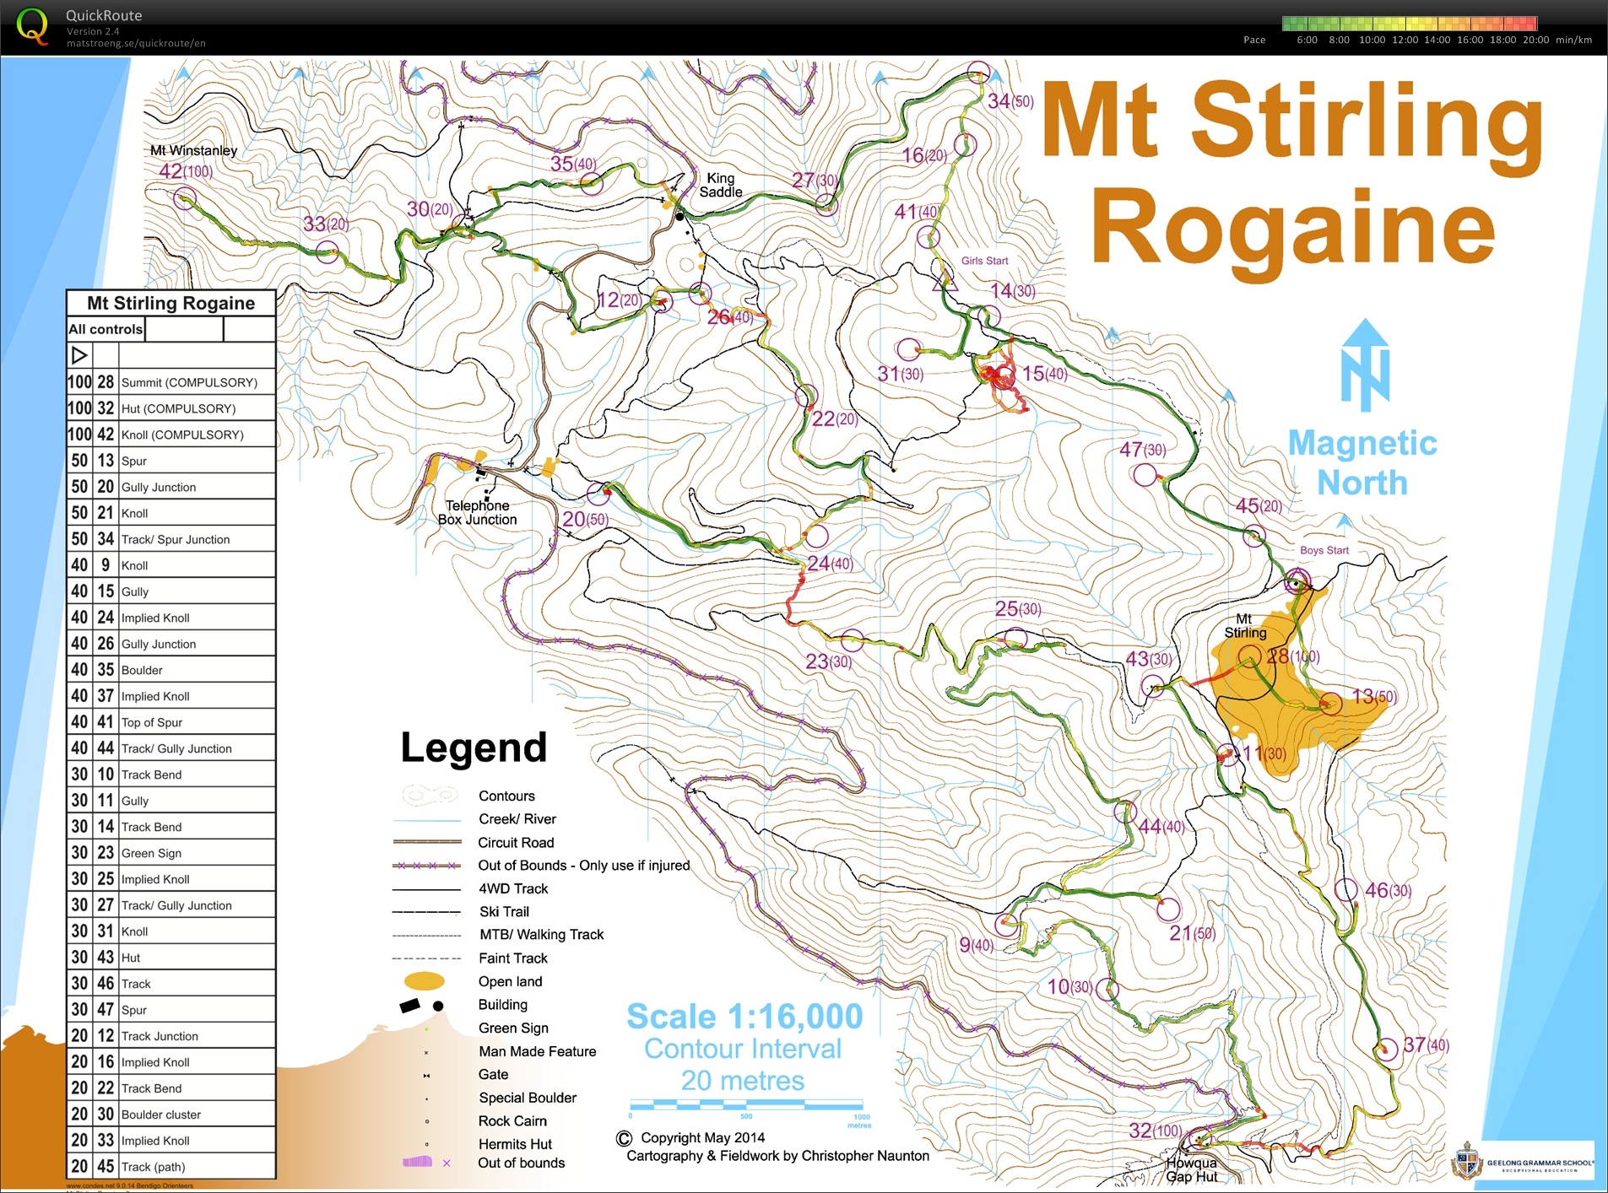Open the matstroeng.se/quickroute/en link
This screenshot has height=1193, width=1608.
point(134,43)
